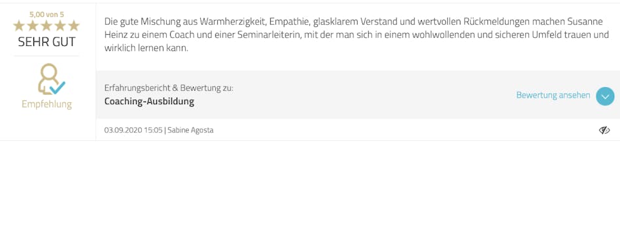Screen dimensions: 620x243
Task: Click the fourth gold rating star
Action: (x=60, y=26)
